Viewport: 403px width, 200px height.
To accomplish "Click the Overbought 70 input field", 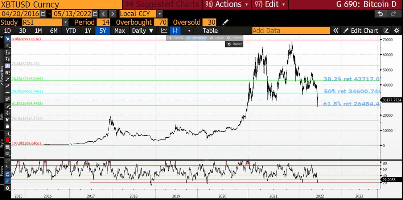I will [x=161, y=22].
